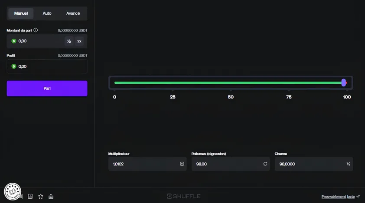Click the chart icon in Multiplicateur field

click(182, 164)
